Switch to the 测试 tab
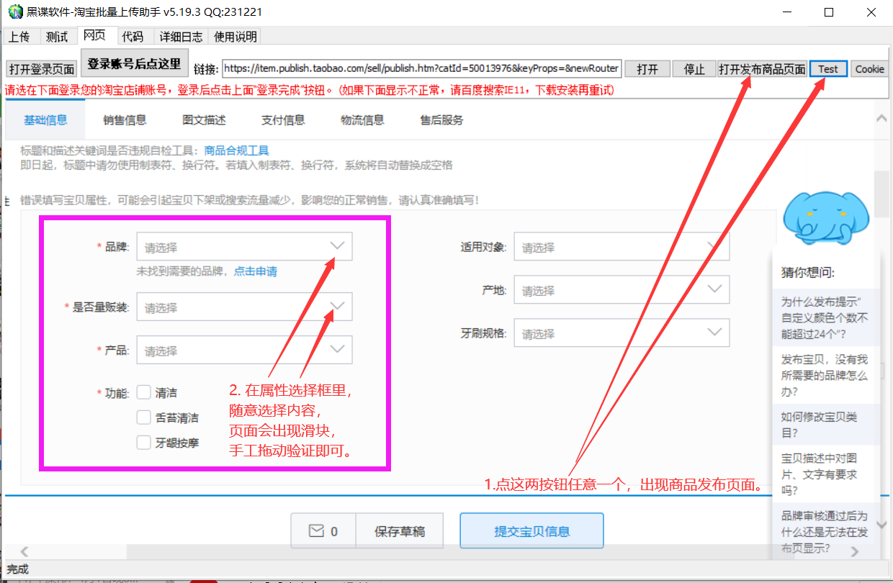The width and height of the screenshot is (893, 583). point(56,37)
